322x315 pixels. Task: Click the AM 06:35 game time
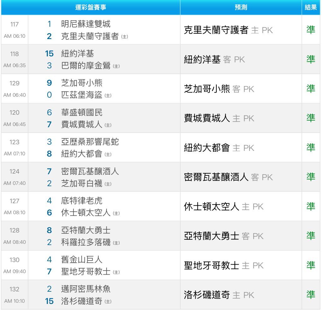click(14, 66)
